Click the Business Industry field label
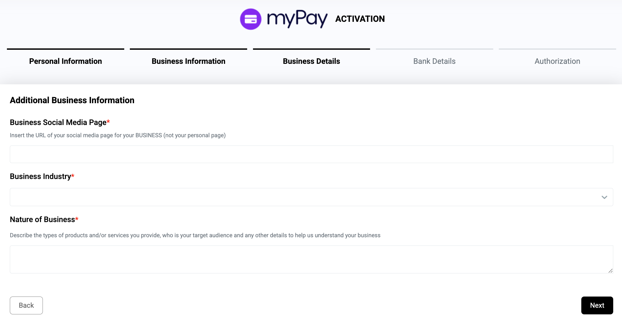The width and height of the screenshot is (622, 325). coord(40,176)
